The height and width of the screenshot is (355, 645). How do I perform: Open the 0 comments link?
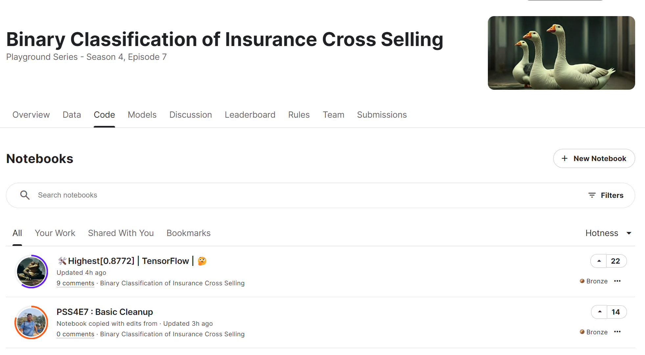pyautogui.click(x=75, y=334)
